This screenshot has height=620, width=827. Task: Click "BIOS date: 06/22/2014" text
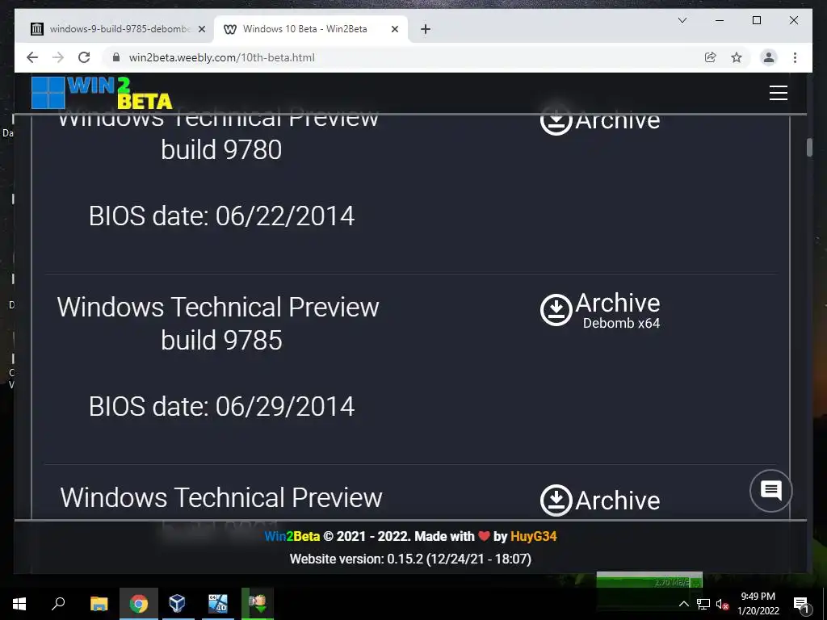click(x=221, y=216)
